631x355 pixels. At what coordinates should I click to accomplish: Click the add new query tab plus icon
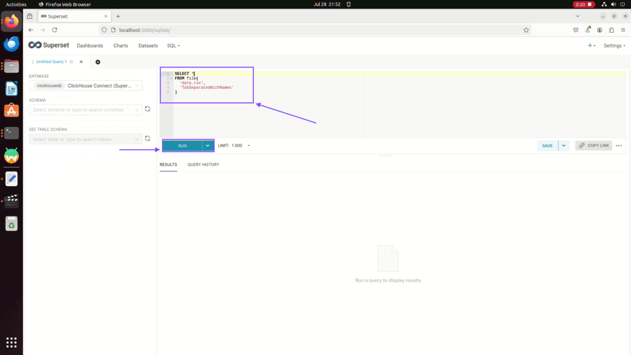coord(97,62)
